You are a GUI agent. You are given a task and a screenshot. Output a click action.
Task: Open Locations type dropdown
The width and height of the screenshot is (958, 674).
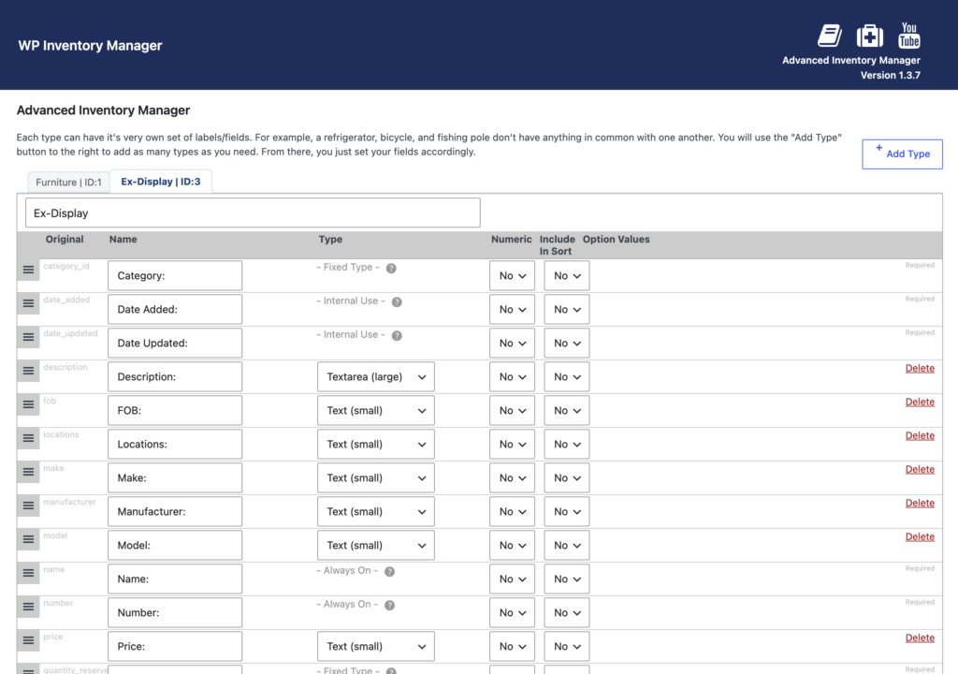pyautogui.click(x=376, y=444)
